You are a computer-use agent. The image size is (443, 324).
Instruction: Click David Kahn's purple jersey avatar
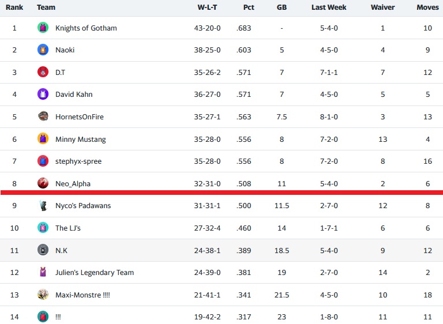pyautogui.click(x=43, y=95)
